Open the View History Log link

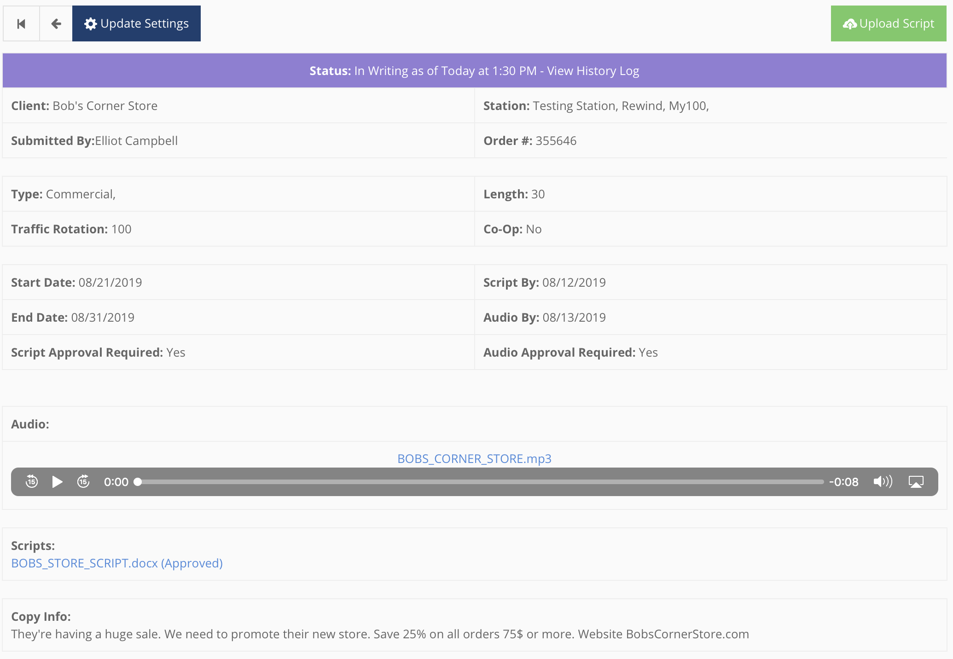[x=593, y=71]
